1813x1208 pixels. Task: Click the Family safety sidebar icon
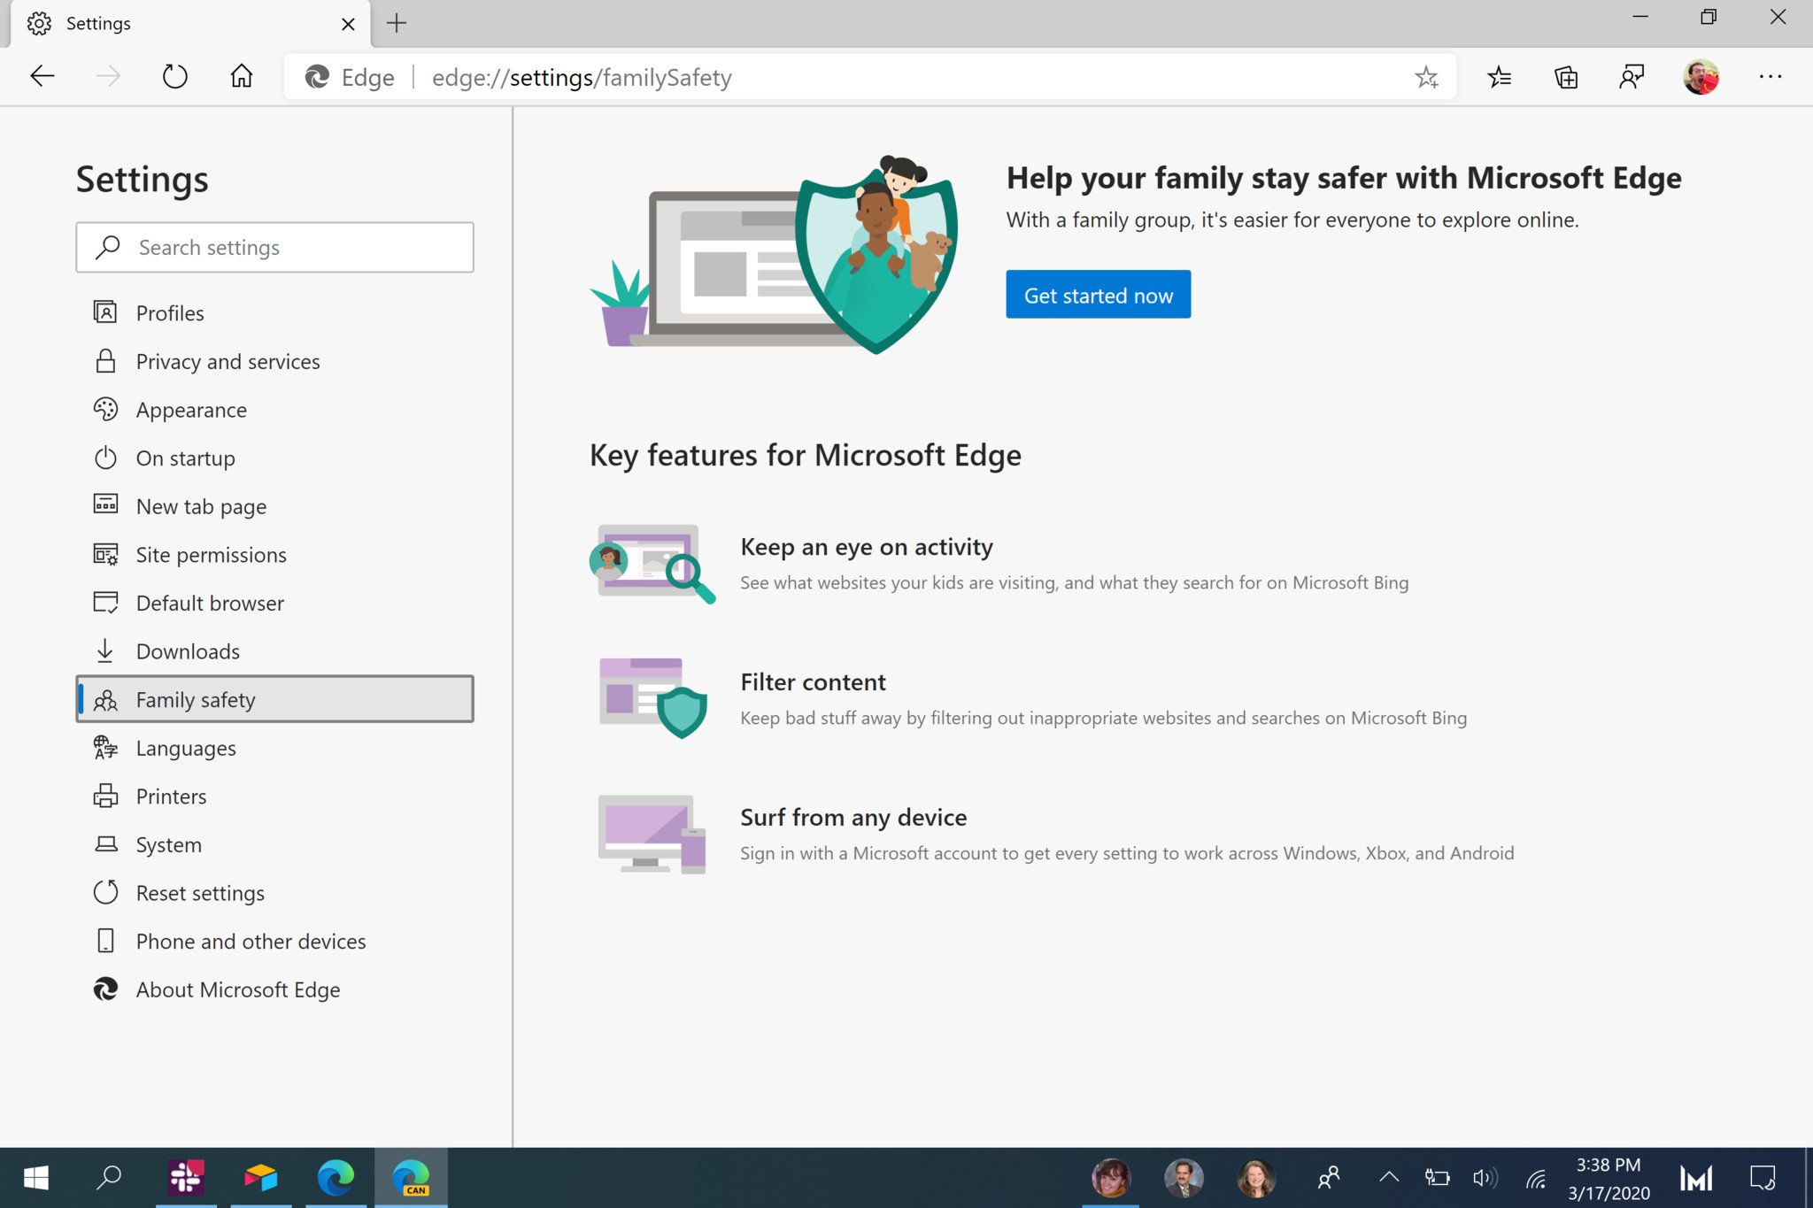point(106,698)
